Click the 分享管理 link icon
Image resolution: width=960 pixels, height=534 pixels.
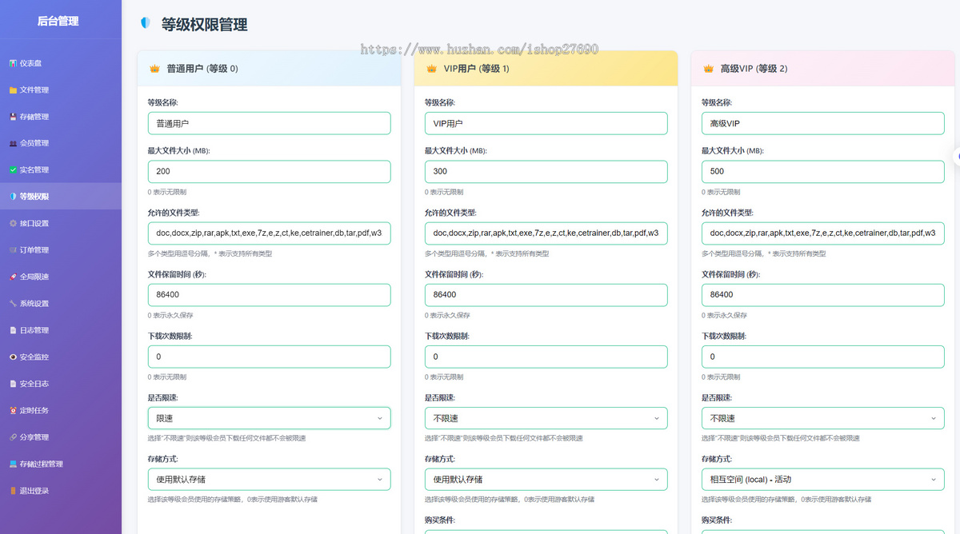[x=13, y=437]
